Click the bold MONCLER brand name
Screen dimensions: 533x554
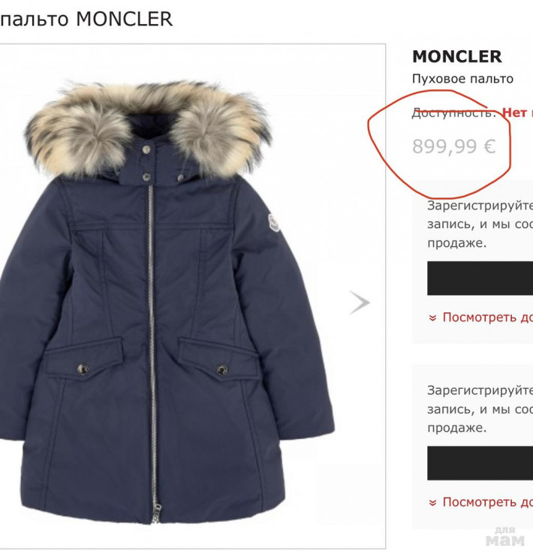coord(457,56)
